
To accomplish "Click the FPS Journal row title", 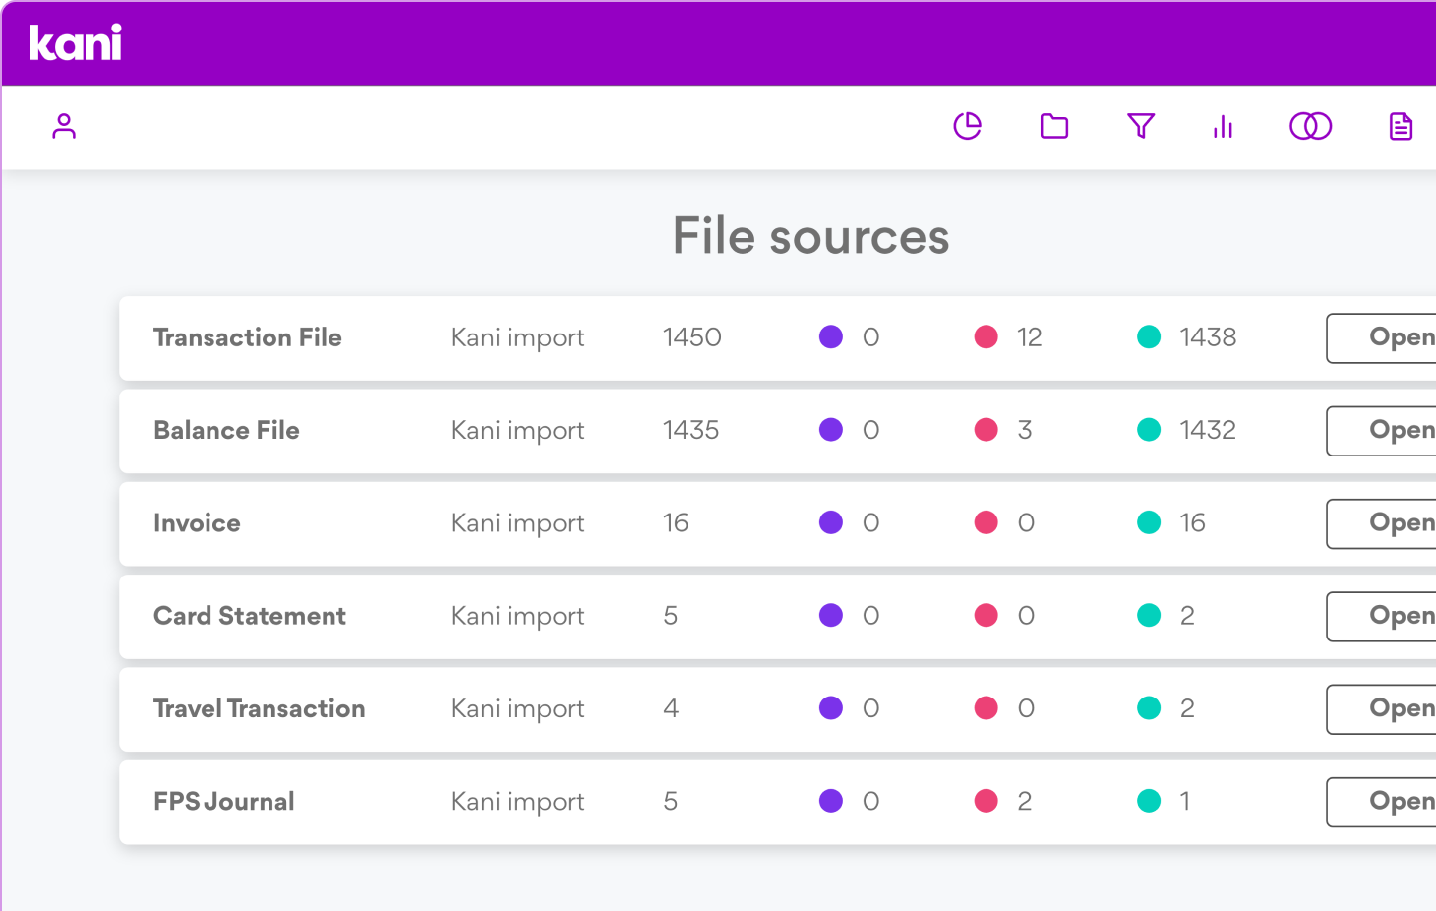I will pyautogui.click(x=224, y=802).
